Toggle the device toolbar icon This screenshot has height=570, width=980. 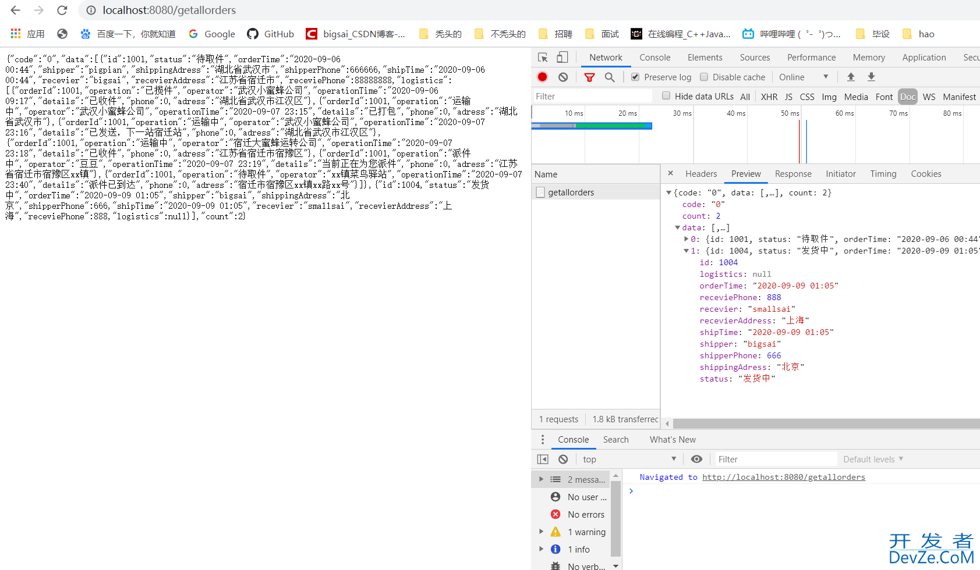point(562,57)
